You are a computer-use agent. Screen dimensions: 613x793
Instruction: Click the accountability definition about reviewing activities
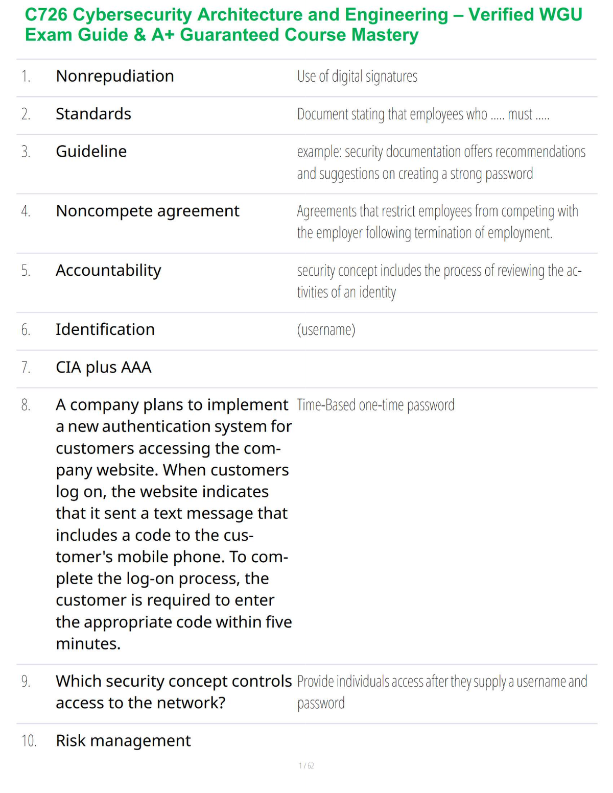click(439, 281)
